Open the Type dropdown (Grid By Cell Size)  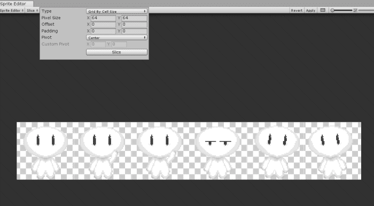(x=116, y=11)
